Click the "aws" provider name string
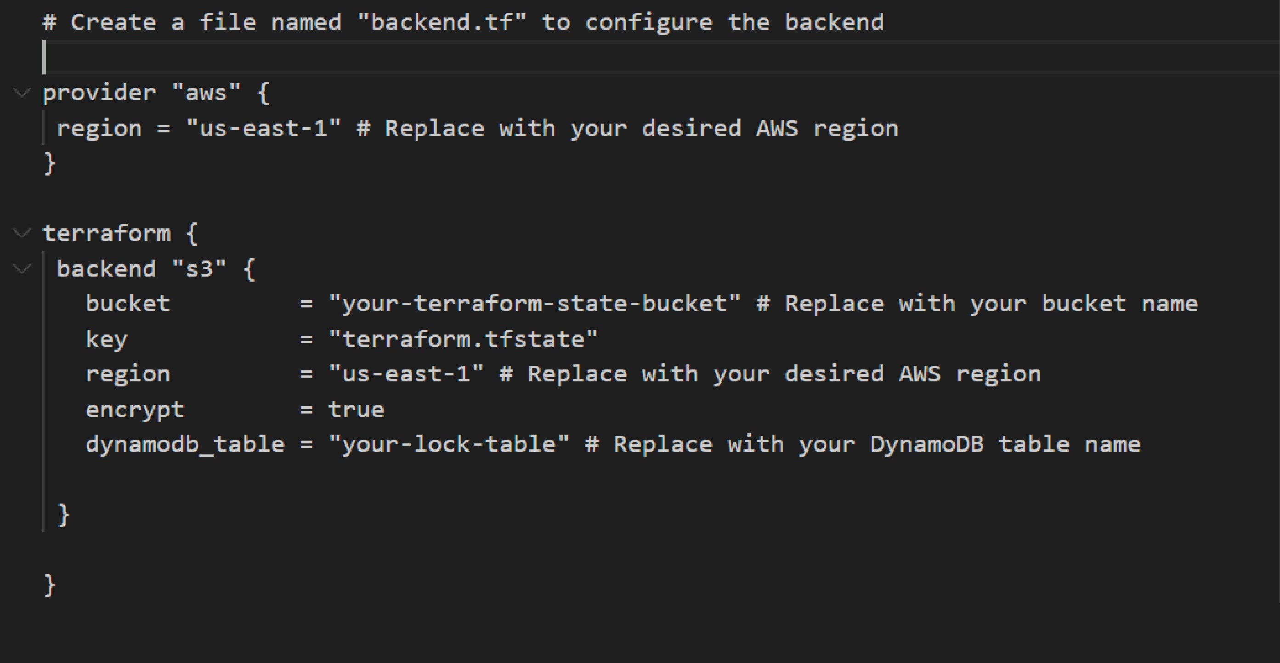Viewport: 1280px width, 663px height. click(x=206, y=93)
